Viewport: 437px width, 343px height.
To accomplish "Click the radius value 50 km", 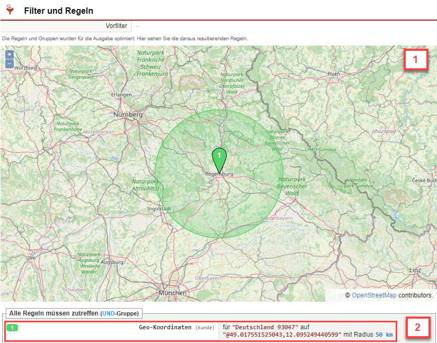I will (384, 335).
